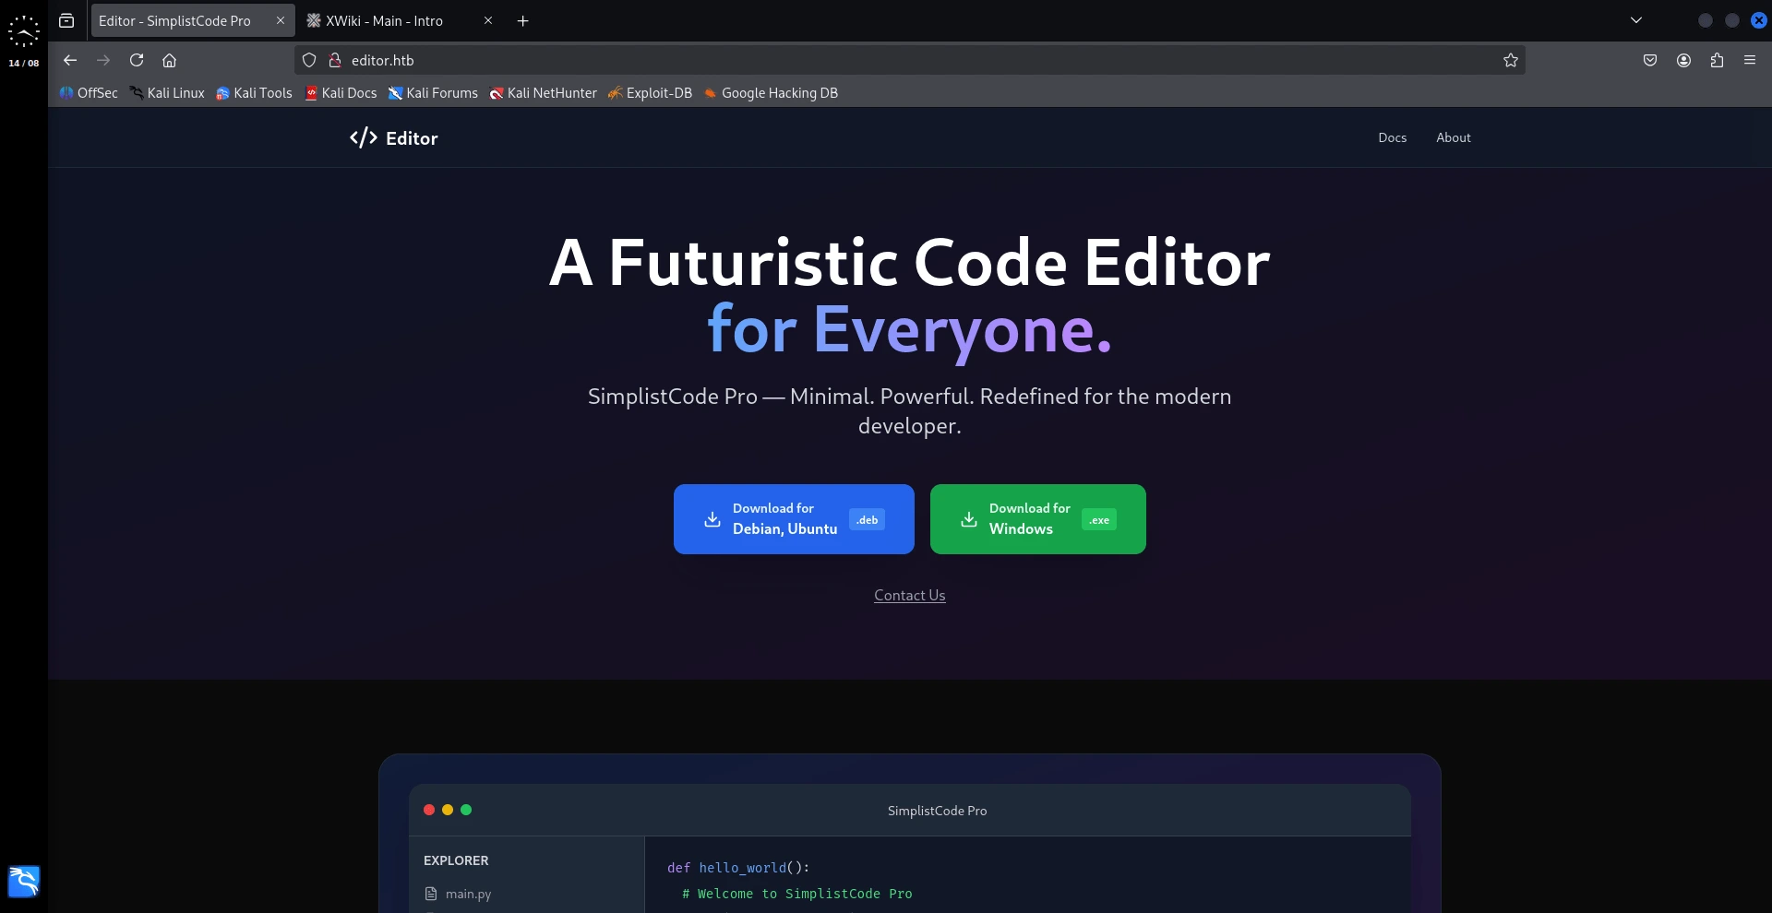This screenshot has width=1772, height=913.
Task: Switch to the XWiki - Main - Intro tab
Action: point(388,20)
